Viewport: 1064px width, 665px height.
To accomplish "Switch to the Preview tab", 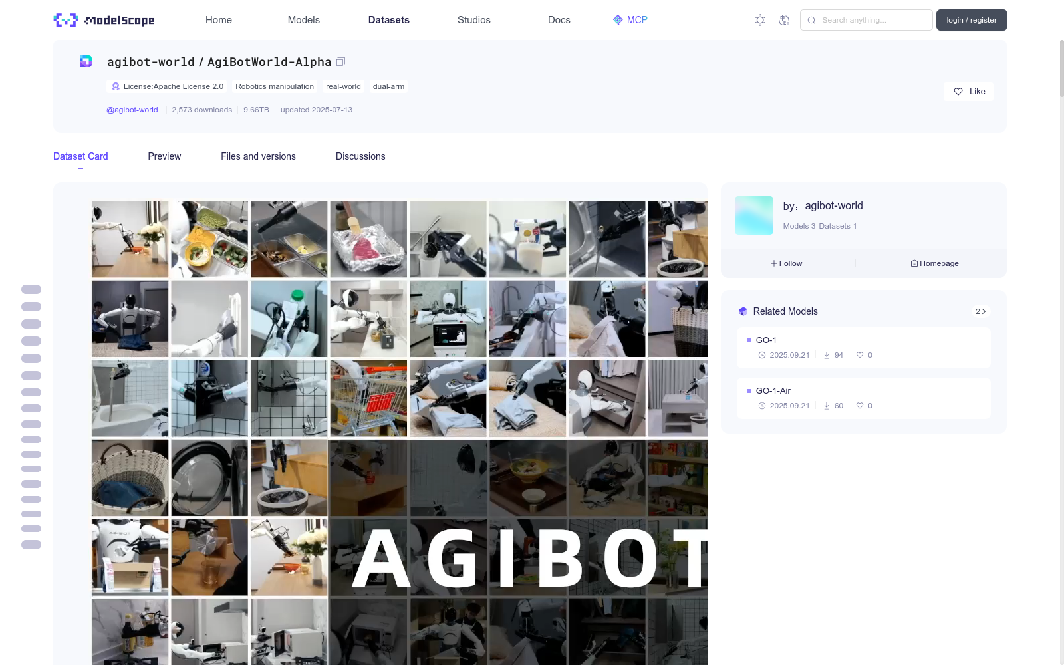I will point(164,156).
